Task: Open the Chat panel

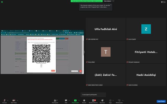Action: (66, 101)
